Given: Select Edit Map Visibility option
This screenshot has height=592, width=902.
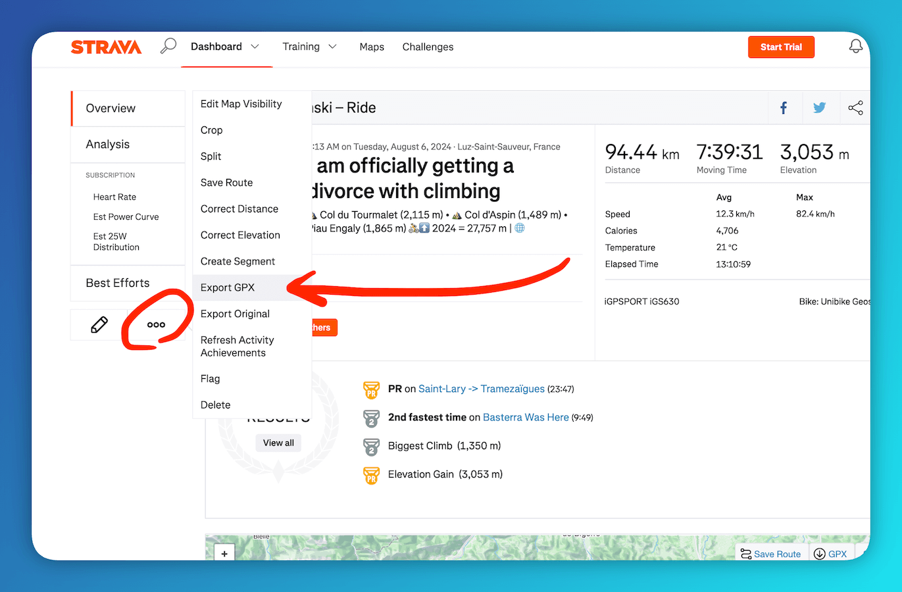Looking at the screenshot, I should (x=241, y=104).
